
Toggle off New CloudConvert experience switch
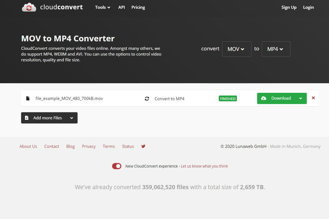(x=117, y=166)
